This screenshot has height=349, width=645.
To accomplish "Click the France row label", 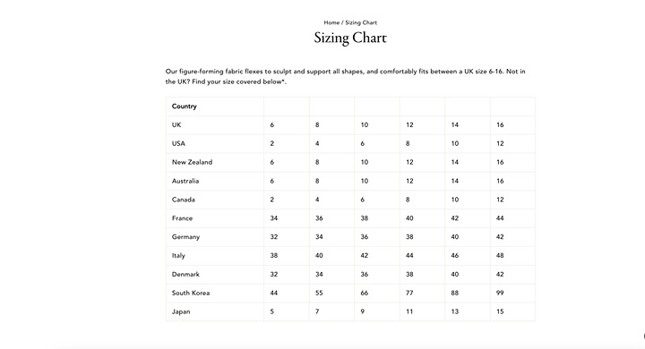I will click(182, 218).
